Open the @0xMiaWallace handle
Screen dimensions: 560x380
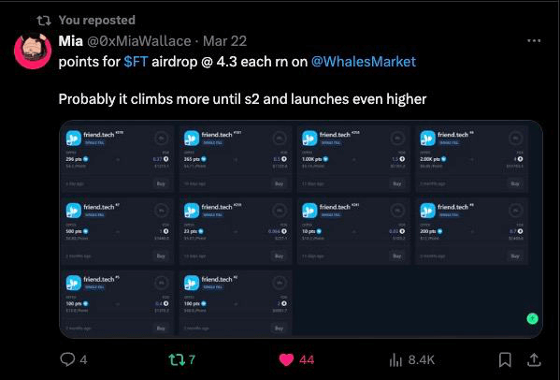point(139,41)
